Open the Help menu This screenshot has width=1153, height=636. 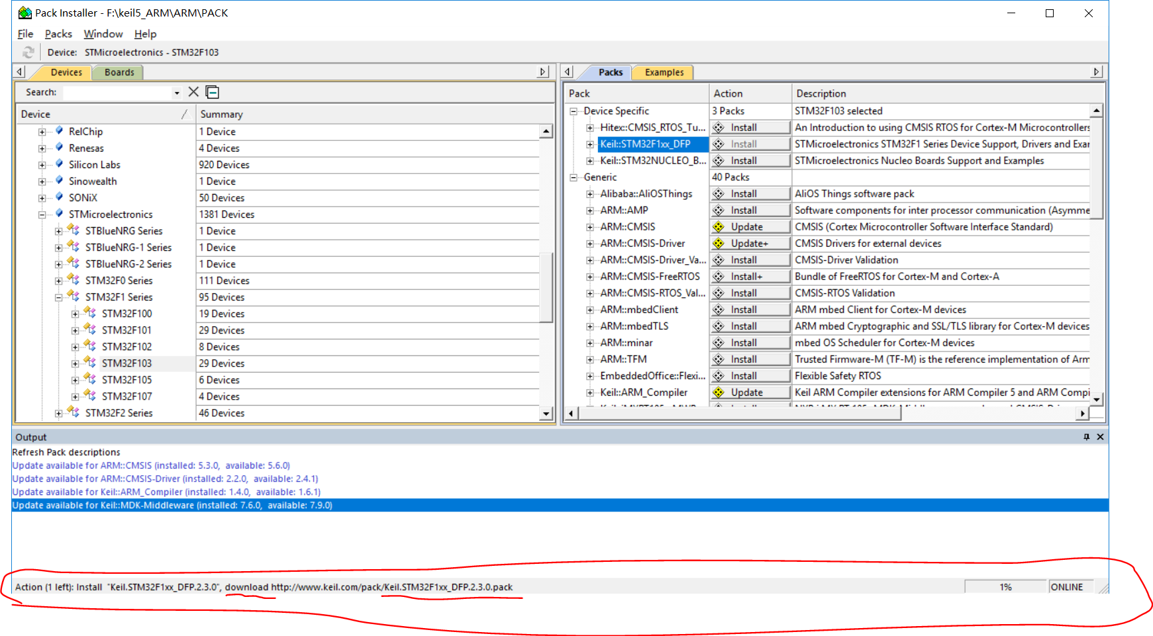[x=145, y=34]
